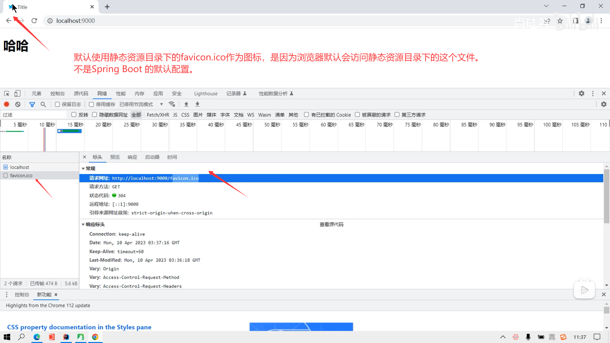Switch to the 控制台 DevTools tab
This screenshot has width=610, height=343.
pos(57,93)
